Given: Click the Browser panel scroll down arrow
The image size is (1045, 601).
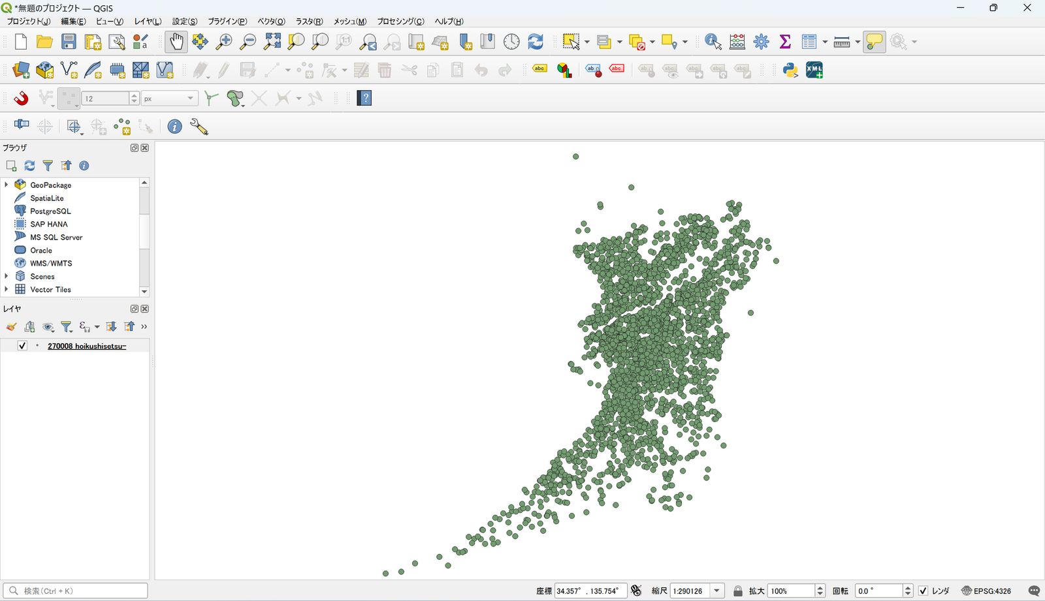Looking at the screenshot, I should pos(144,292).
